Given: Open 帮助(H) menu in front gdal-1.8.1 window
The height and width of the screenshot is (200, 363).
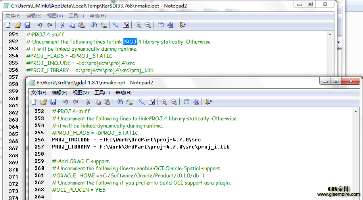Looking at the screenshot, I should [123, 93].
